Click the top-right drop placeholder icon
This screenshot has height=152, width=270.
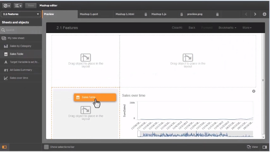[188, 58]
